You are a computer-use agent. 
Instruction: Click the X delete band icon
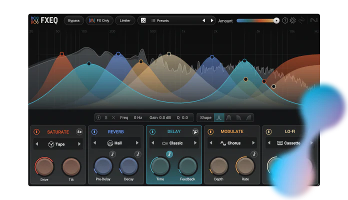click(x=113, y=117)
